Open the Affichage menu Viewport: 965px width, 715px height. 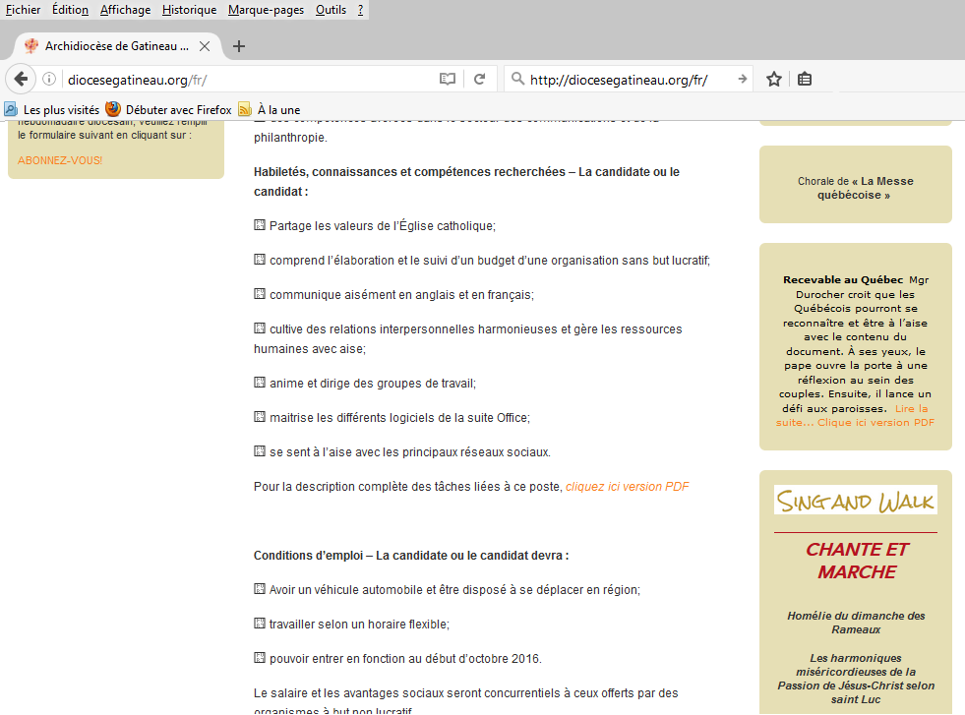tap(126, 10)
